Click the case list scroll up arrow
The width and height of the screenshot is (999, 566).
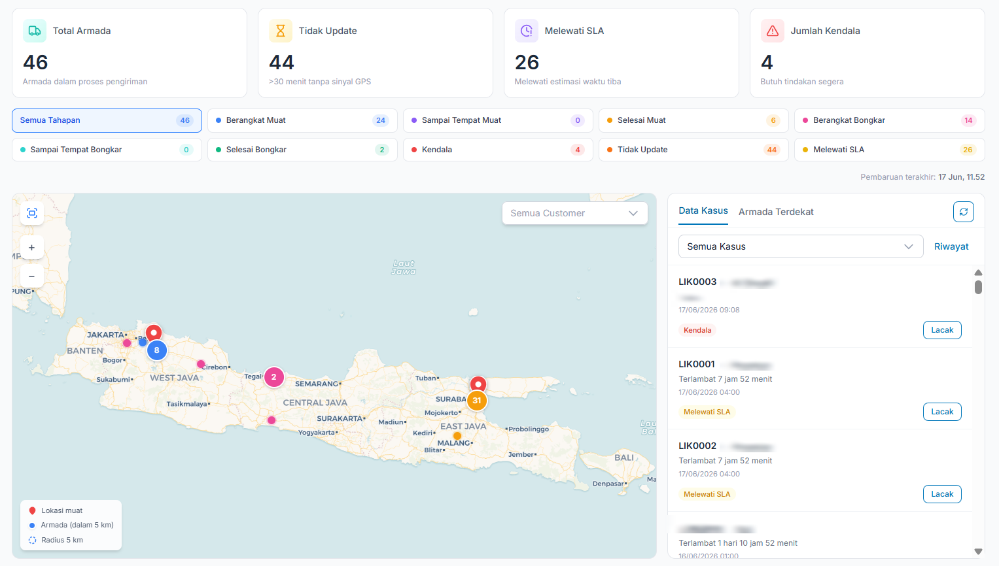[978, 273]
